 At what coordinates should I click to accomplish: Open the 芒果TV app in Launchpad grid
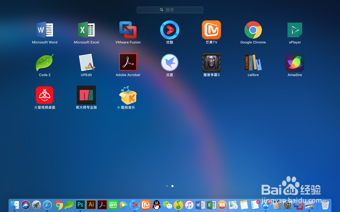211,30
